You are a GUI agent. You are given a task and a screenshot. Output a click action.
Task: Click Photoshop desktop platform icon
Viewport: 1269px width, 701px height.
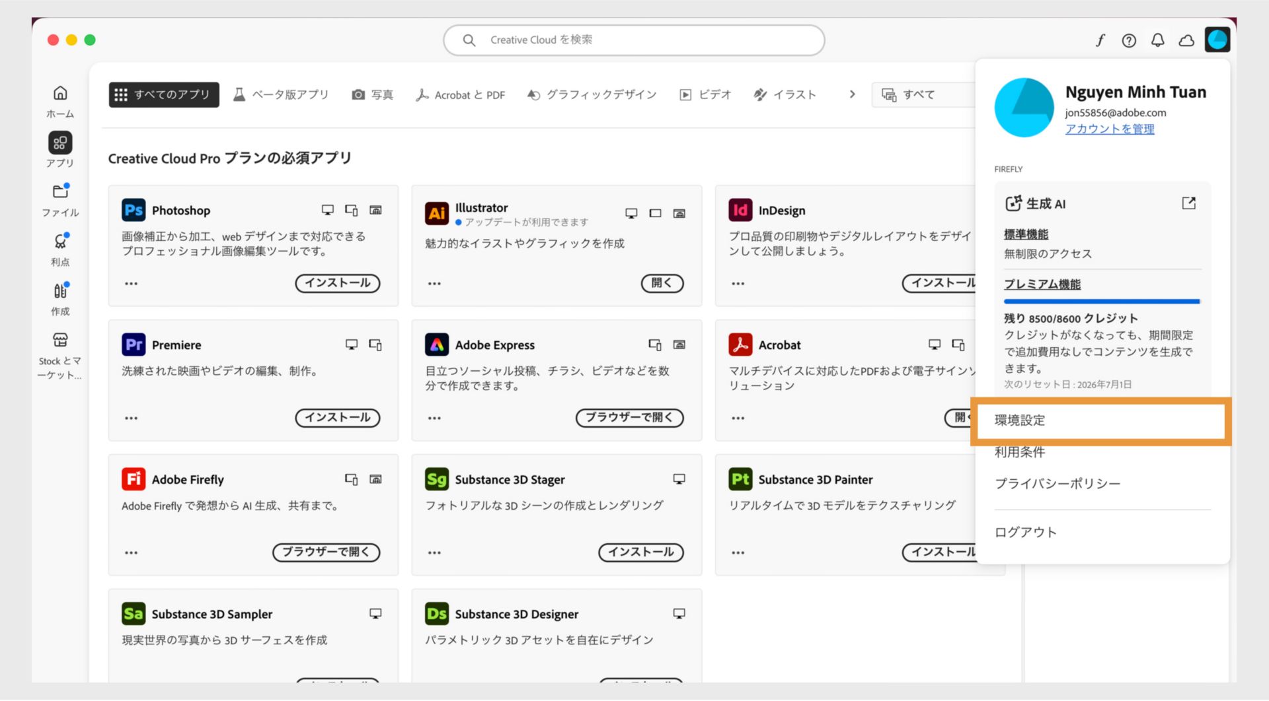(327, 210)
